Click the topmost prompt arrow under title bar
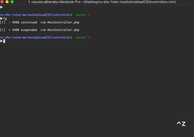Screen dimensions: 194x137 [x=2, y=7]
